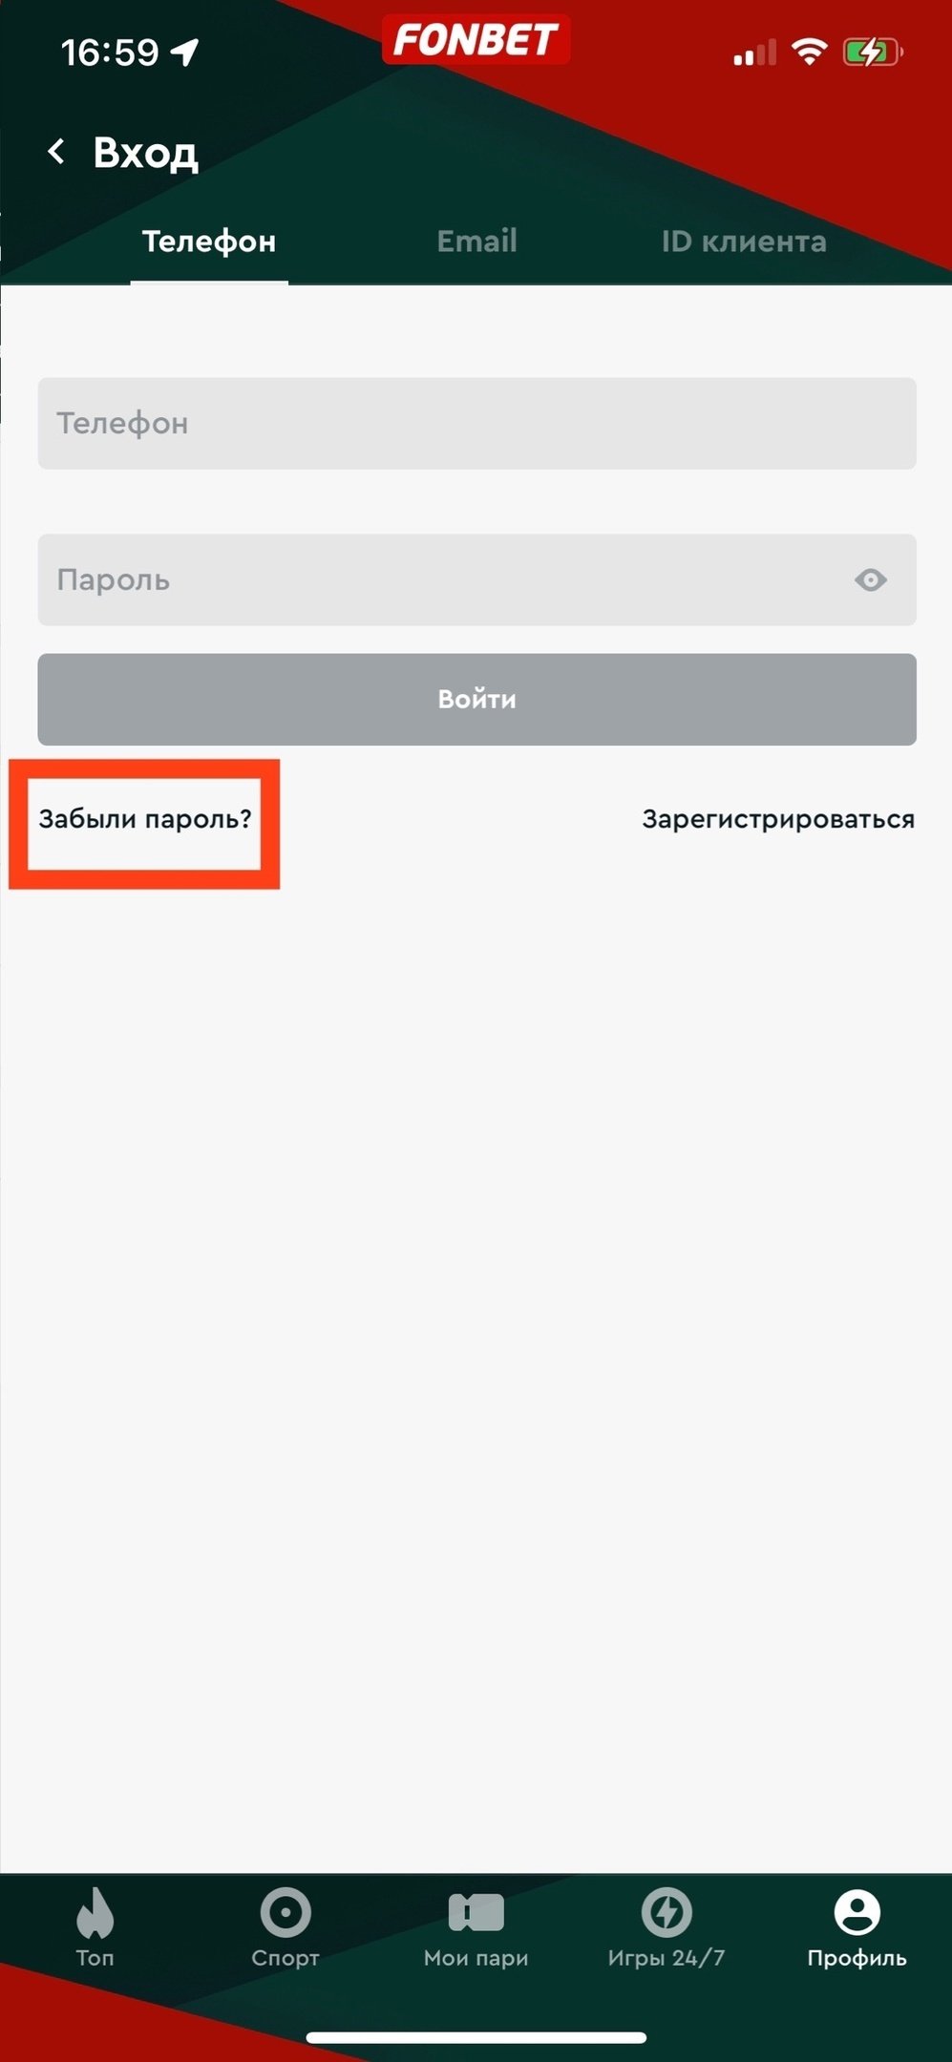Tap the back chevron beside Вход
952x2062 pixels.
pos(56,151)
